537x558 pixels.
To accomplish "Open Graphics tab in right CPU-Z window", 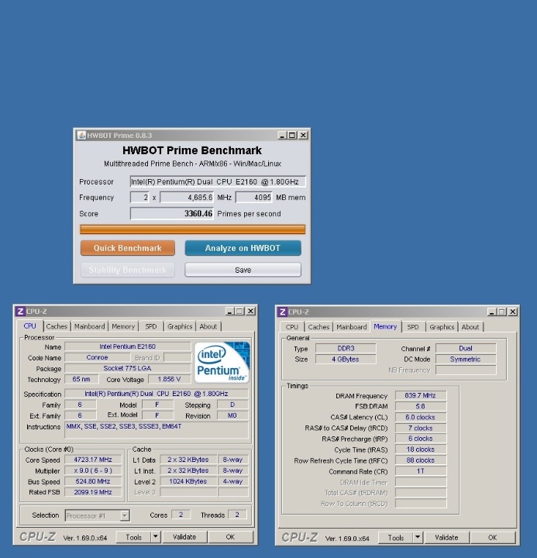I will 442,327.
